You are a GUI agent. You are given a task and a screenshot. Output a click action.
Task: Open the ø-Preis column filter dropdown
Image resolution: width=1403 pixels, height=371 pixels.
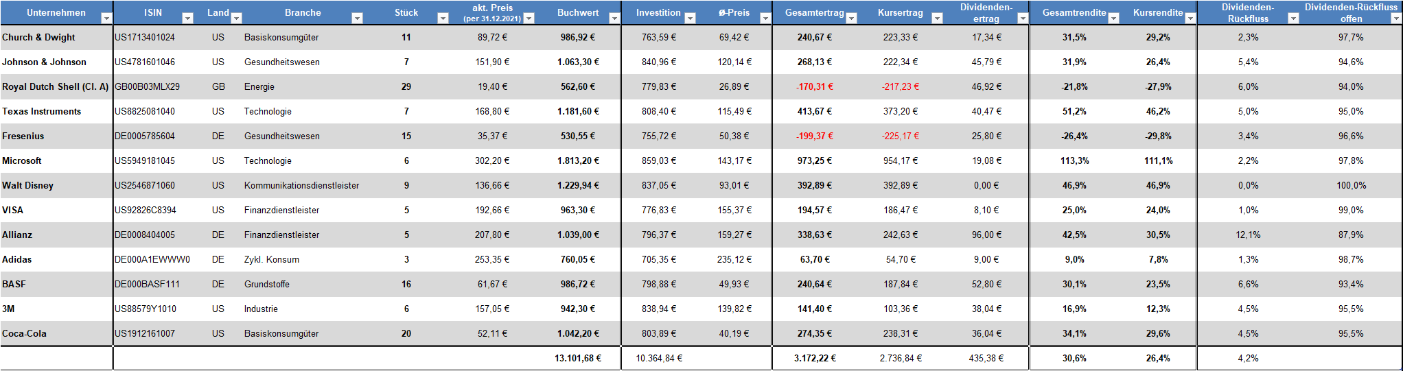pyautogui.click(x=765, y=19)
